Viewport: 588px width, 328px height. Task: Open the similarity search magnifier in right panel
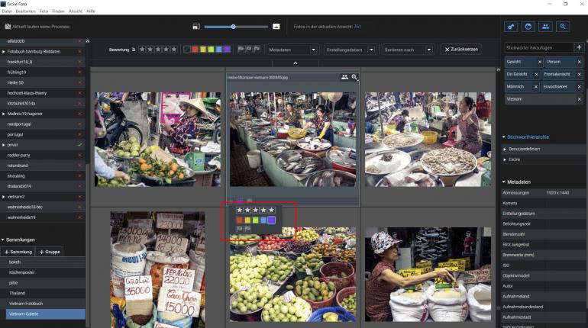564,26
